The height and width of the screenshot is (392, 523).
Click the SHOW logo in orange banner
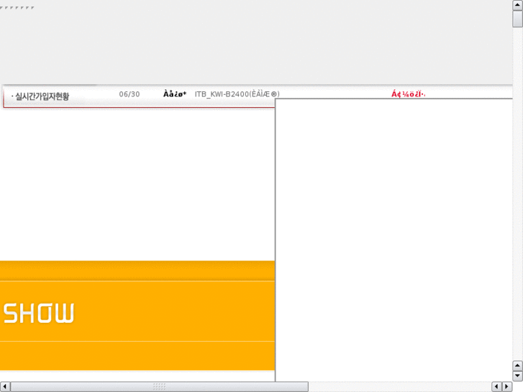click(x=39, y=314)
